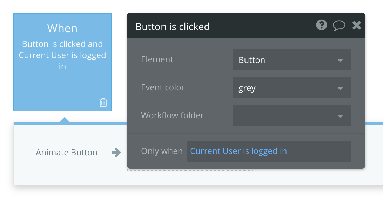Open the Element dropdown showing Button

(x=291, y=60)
